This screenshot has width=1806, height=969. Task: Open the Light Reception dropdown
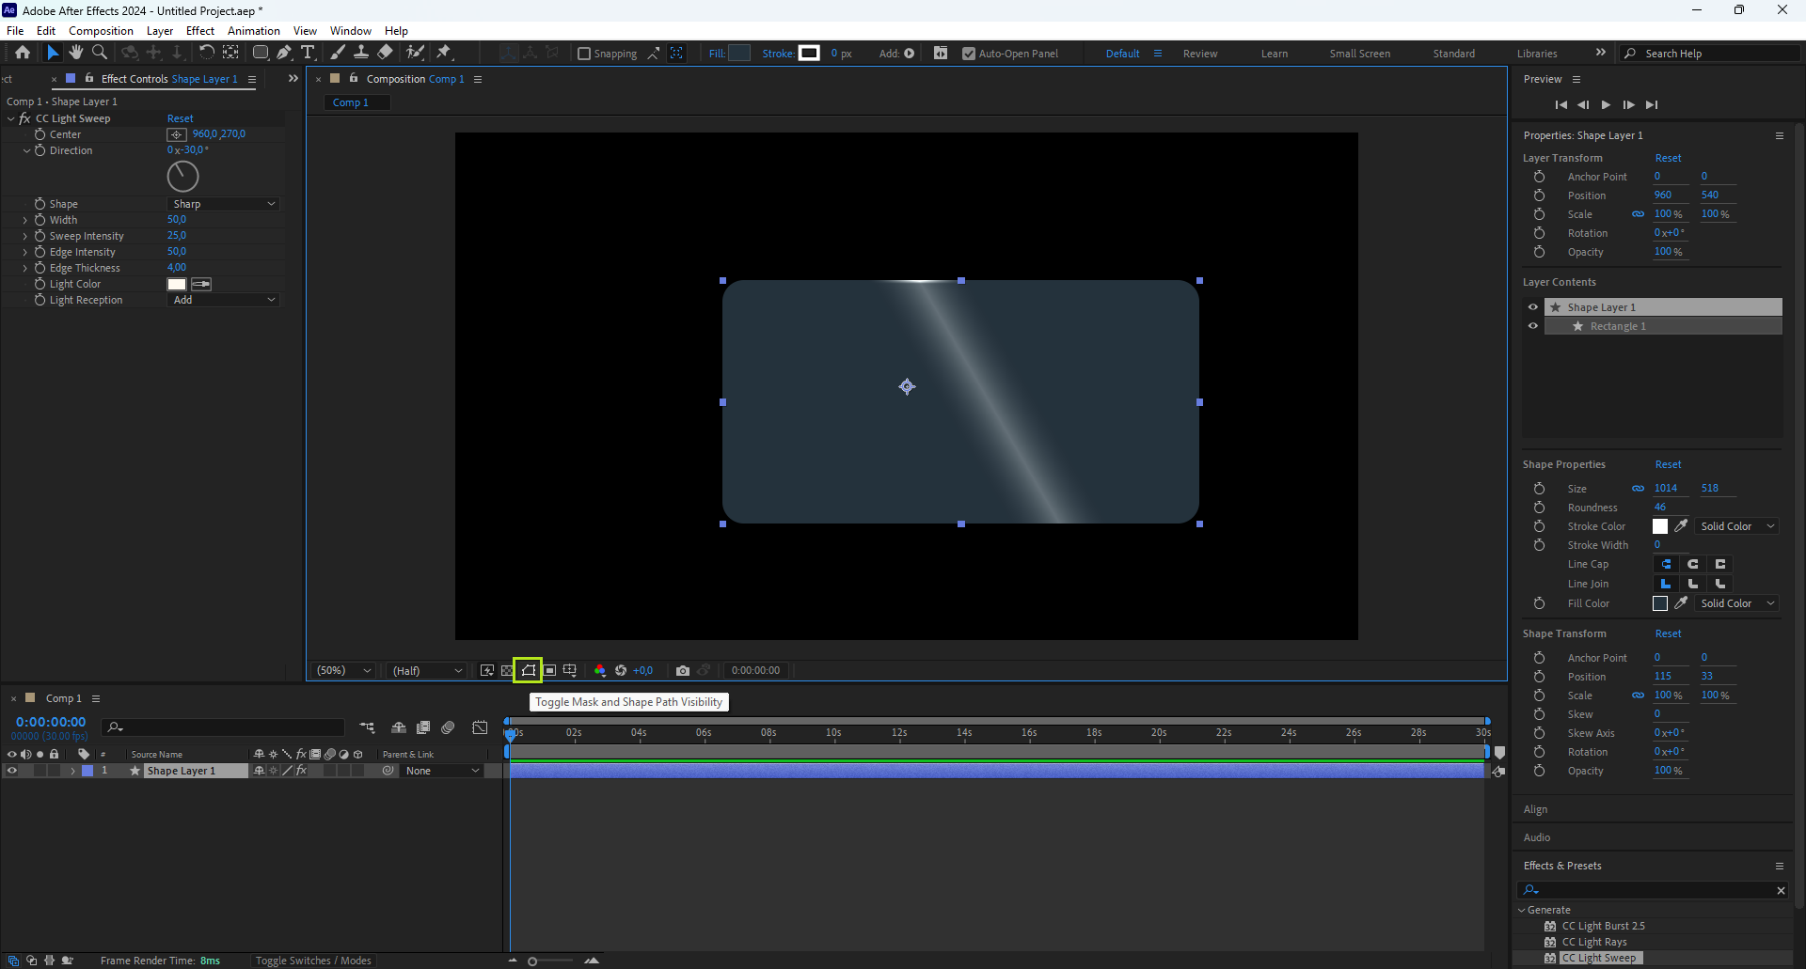pos(224,300)
